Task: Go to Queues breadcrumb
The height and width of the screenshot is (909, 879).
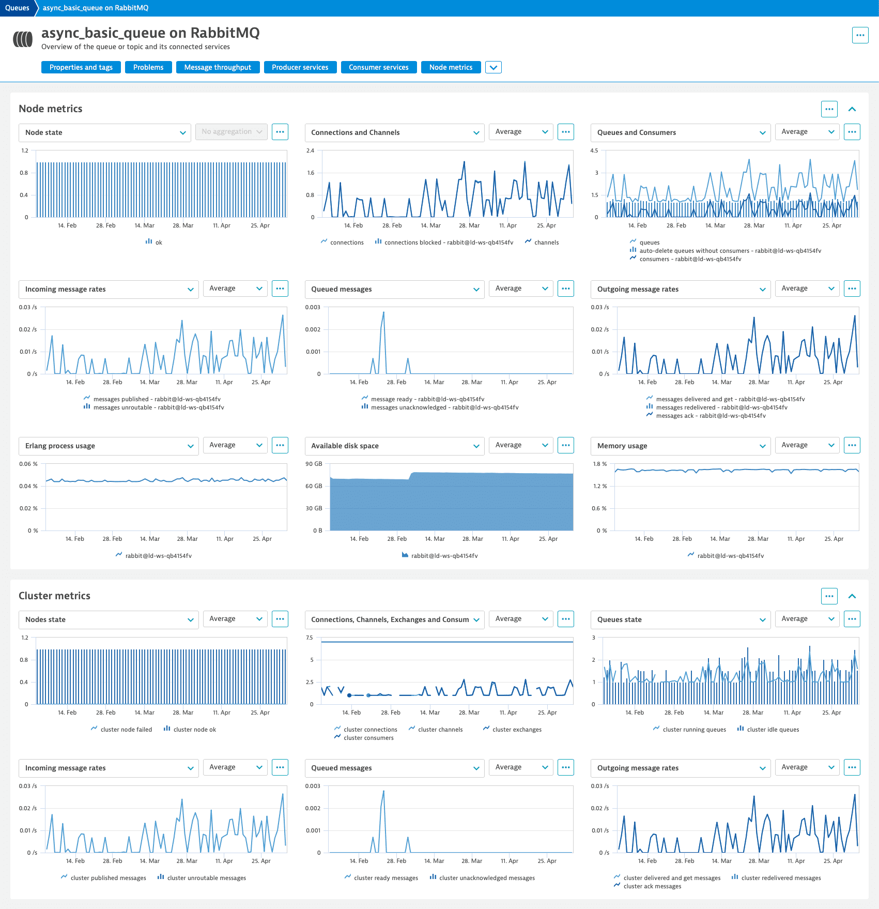Action: [17, 8]
